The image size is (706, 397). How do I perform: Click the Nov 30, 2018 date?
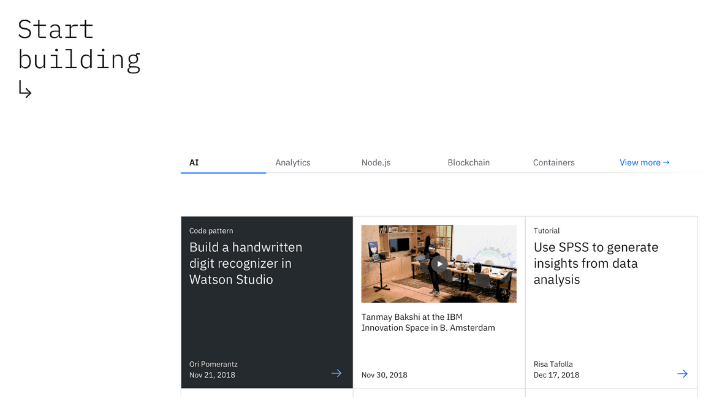pyautogui.click(x=384, y=375)
